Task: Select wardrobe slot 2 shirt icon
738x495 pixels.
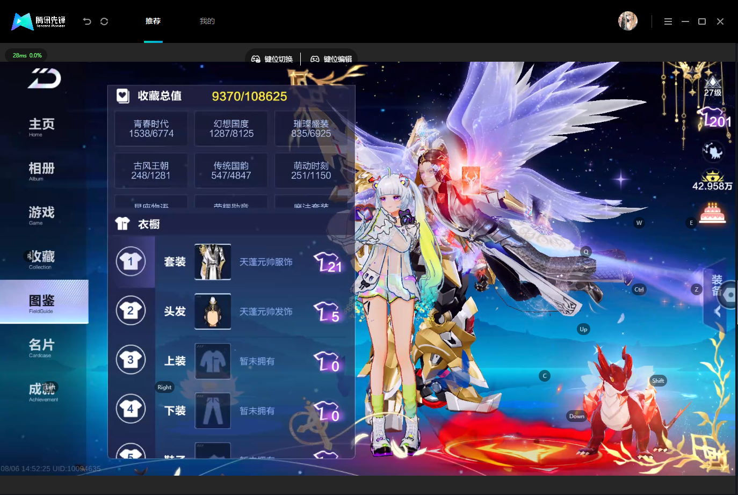Action: click(131, 310)
